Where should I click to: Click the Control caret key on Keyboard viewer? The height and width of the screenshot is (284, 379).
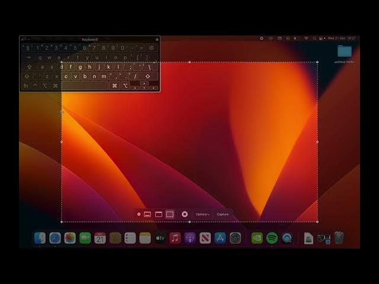[x=36, y=86]
